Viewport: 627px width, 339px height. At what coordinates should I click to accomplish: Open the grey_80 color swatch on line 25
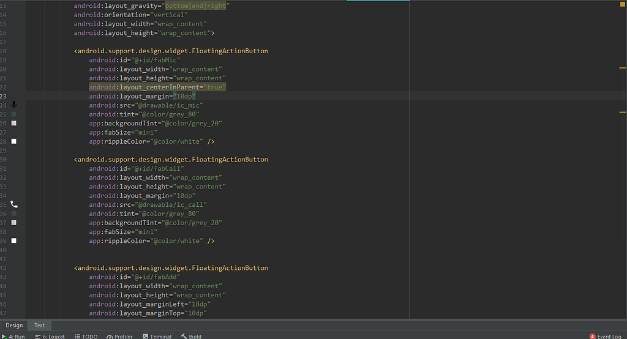[14, 114]
